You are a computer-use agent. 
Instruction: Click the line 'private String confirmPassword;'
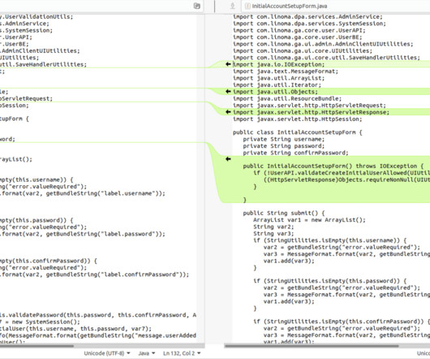(x=295, y=153)
